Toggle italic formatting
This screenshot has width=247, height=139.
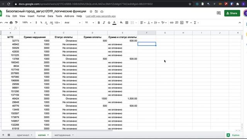point(104,23)
